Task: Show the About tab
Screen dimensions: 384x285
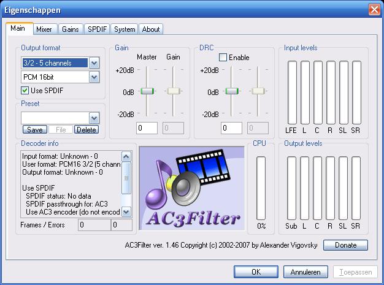Action: pos(151,29)
